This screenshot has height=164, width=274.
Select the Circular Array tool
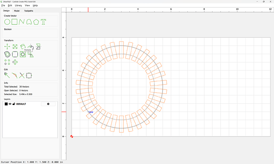[15, 62]
